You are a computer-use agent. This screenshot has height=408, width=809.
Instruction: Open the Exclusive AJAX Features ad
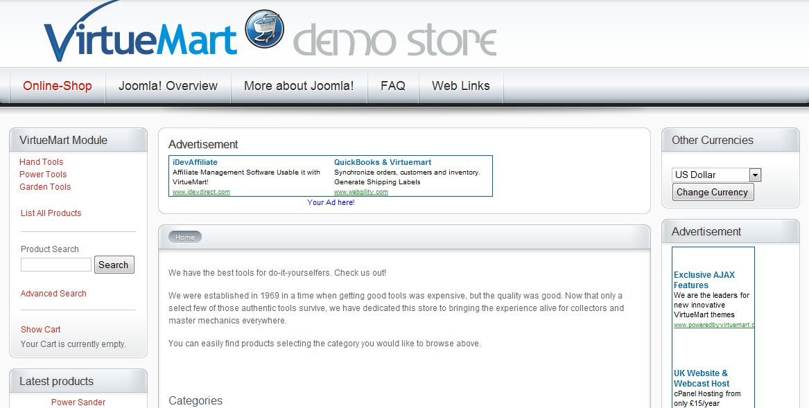[704, 280]
